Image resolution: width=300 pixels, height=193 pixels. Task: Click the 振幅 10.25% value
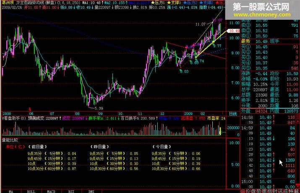coord(260,84)
